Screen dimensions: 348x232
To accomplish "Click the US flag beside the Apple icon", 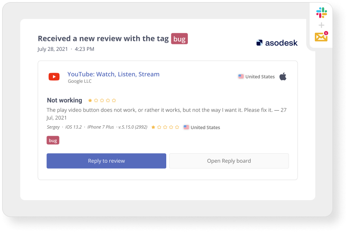I will tap(241, 77).
